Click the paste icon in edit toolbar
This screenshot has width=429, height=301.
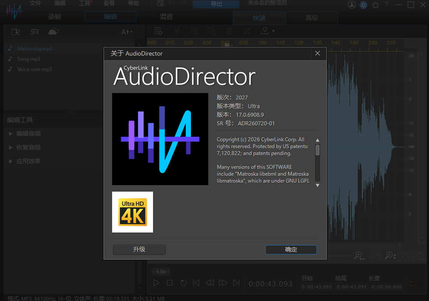click(212, 31)
